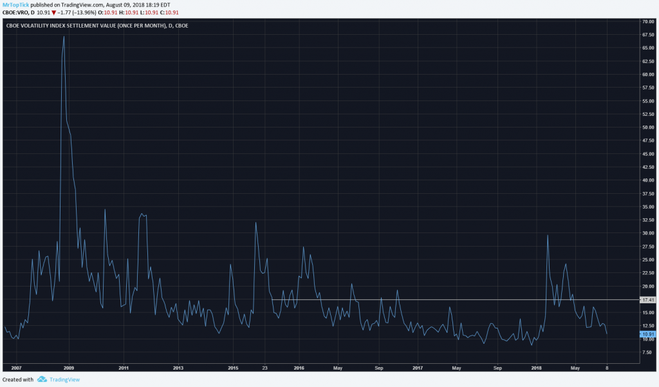This screenshot has height=387, width=659.
Task: Click the 2018 label on time axis
Action: click(x=536, y=368)
